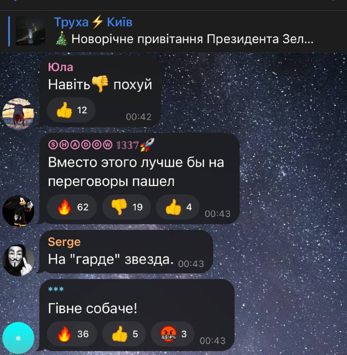347x355 pixels.
Task: Open pinned post Новорічне привітання Президента
Action: pyautogui.click(x=185, y=39)
